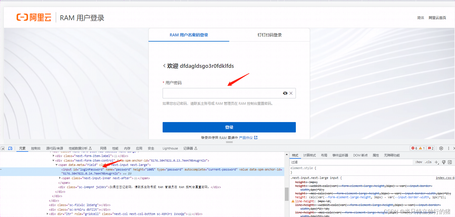The height and width of the screenshot is (217, 455).
Task: Open 阿里云首页 link in header
Action: tap(437, 18)
